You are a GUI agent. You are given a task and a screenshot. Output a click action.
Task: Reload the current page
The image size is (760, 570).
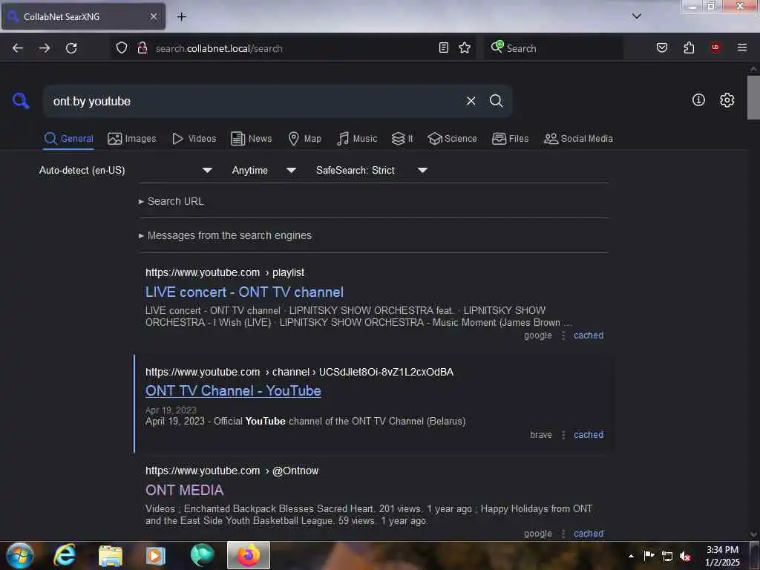tap(71, 48)
